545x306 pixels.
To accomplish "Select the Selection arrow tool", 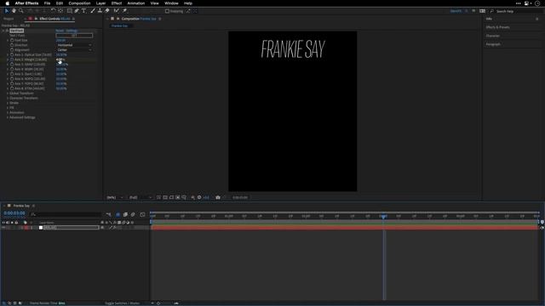I will 7,11.
